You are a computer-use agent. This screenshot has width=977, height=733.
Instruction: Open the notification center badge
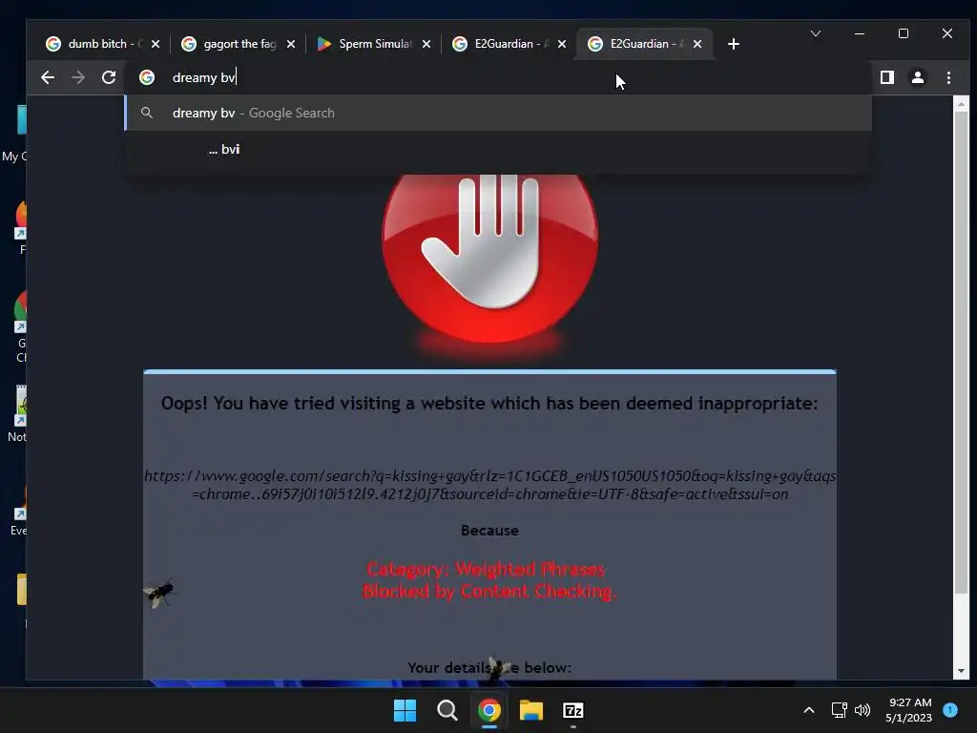tap(950, 710)
